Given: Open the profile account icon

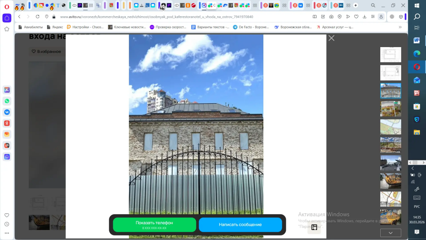Looking at the screenshot, I should pyautogui.click(x=381, y=17).
